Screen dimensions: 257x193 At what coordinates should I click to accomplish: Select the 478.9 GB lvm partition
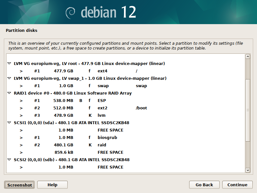pos(80,115)
